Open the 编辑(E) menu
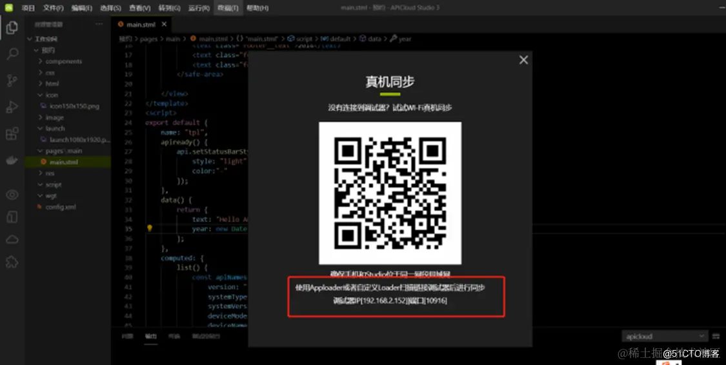Screen dimensions: 726x365 pos(82,8)
